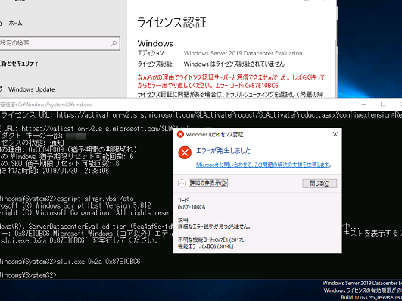Click the 詳細の非表示(D) label
Viewport: 402px width, 301px height.
pos(208,183)
